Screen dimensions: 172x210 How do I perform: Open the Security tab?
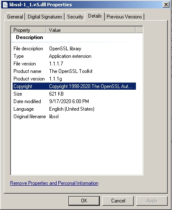pyautogui.click(x=75, y=17)
